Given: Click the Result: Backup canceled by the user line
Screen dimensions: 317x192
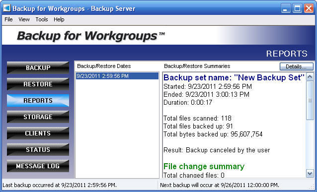Looking at the screenshot, I should click(x=217, y=150).
